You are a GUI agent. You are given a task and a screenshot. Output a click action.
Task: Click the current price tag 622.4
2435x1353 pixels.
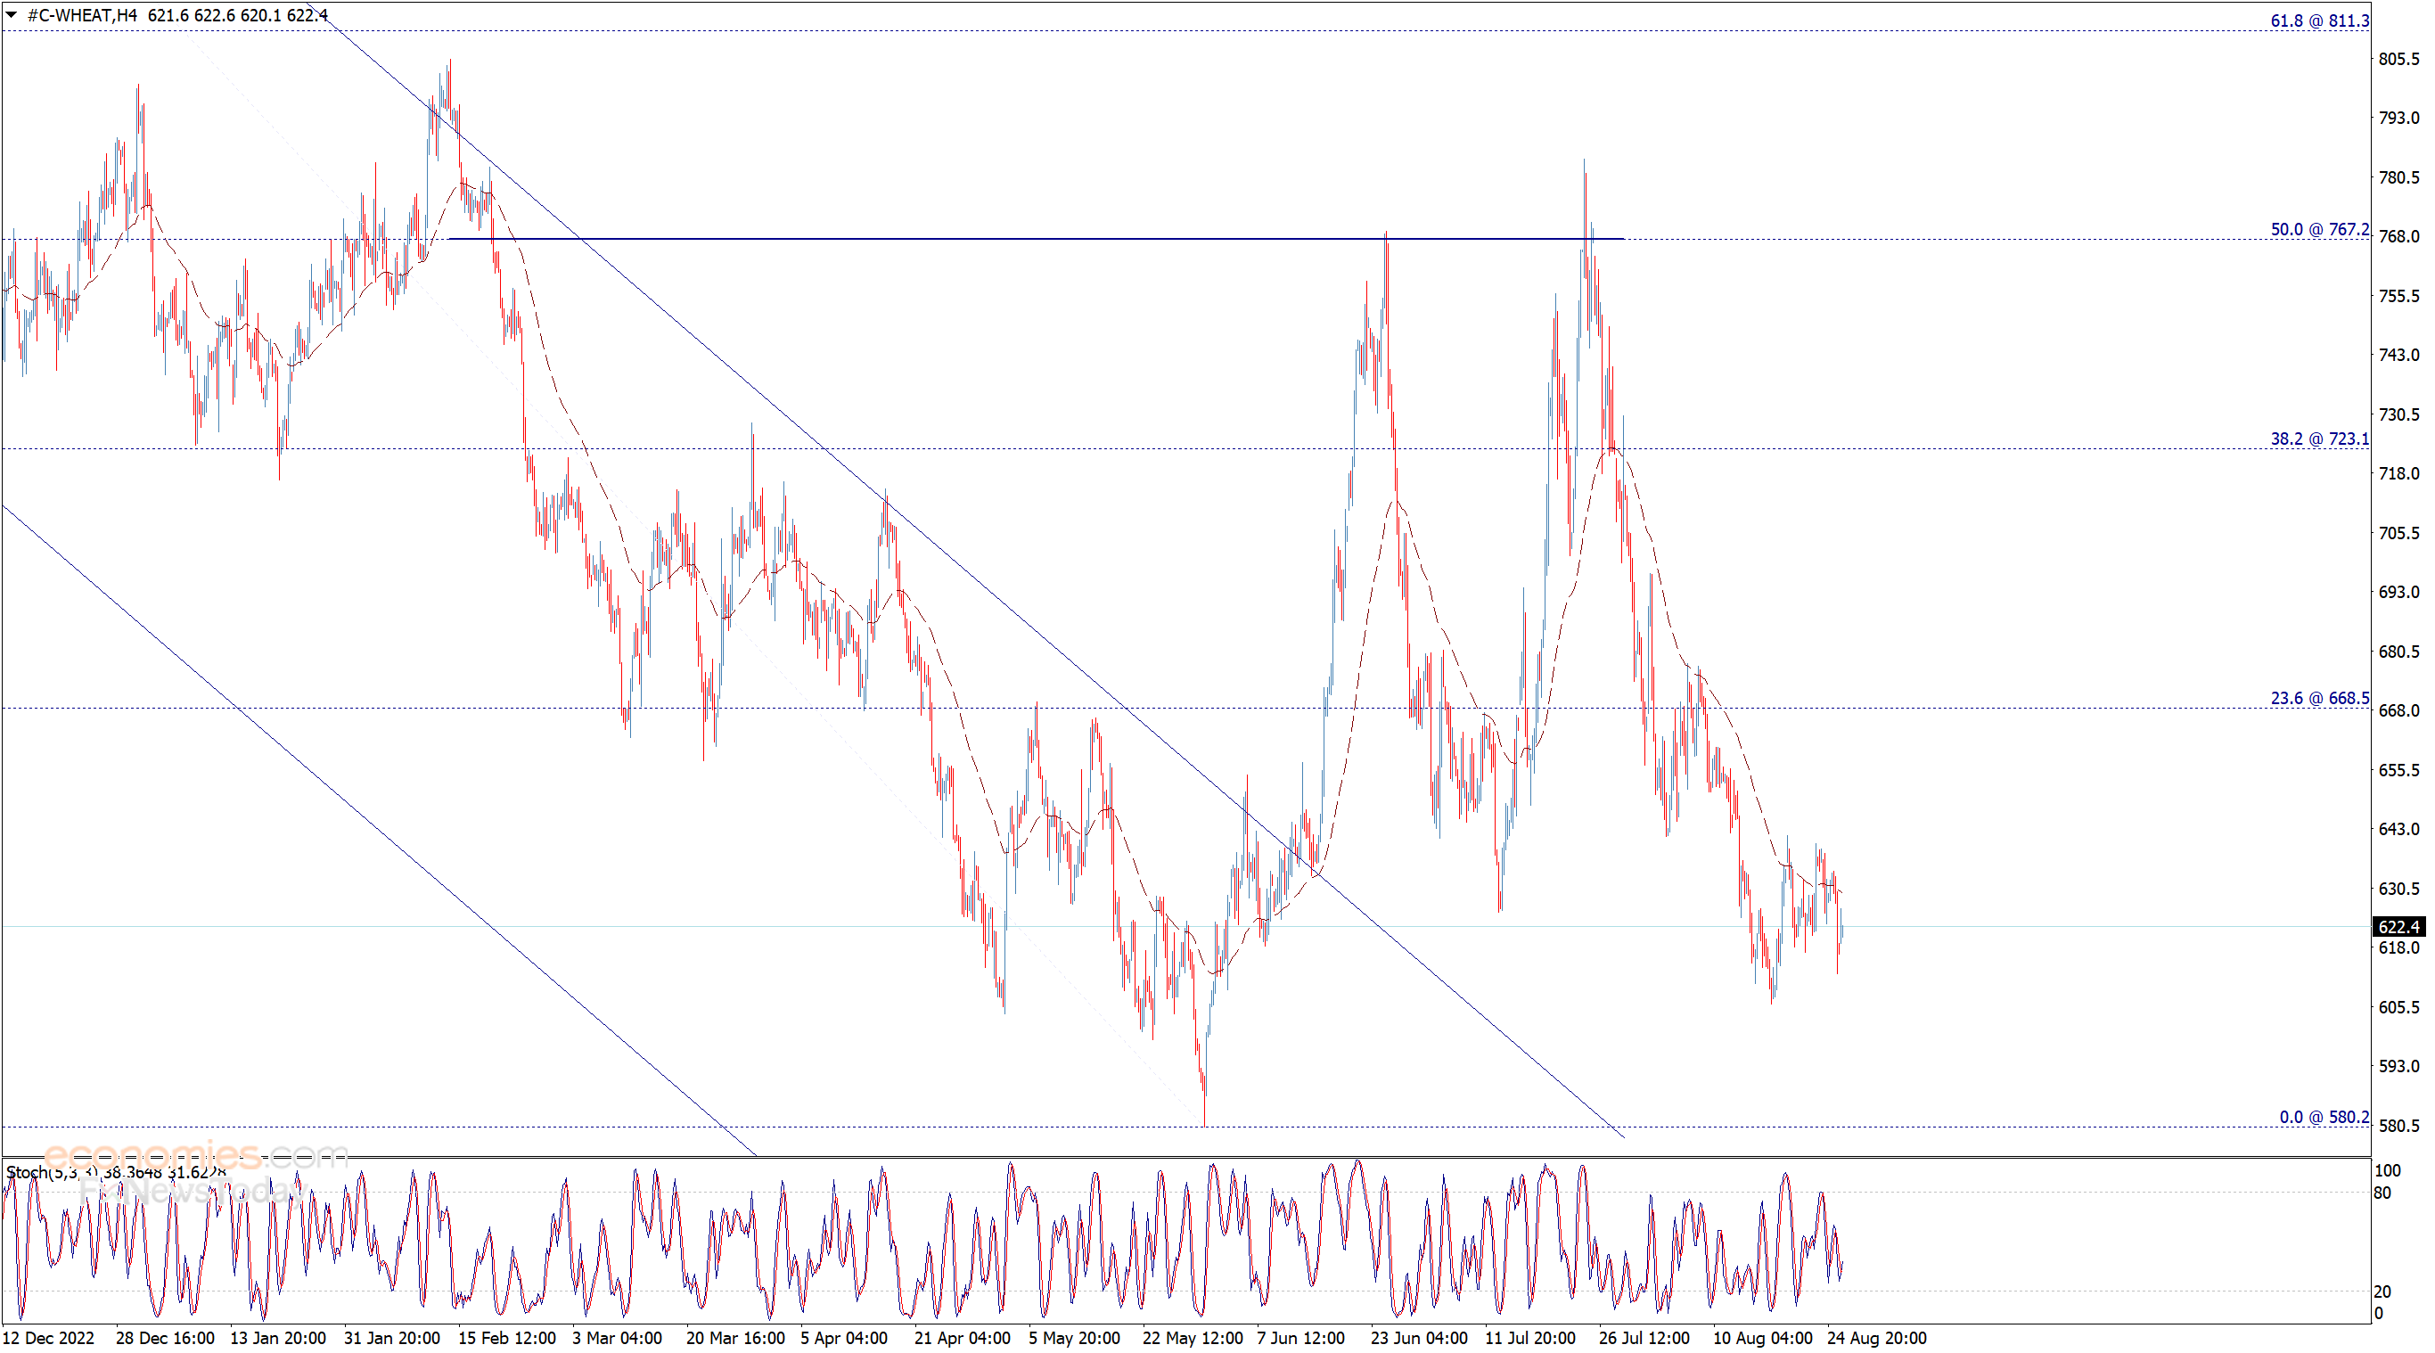[2399, 927]
